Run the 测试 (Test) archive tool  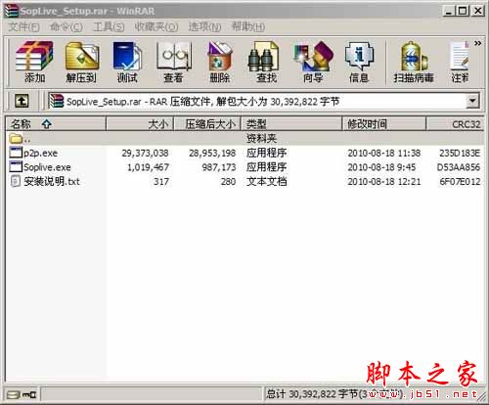pos(127,62)
